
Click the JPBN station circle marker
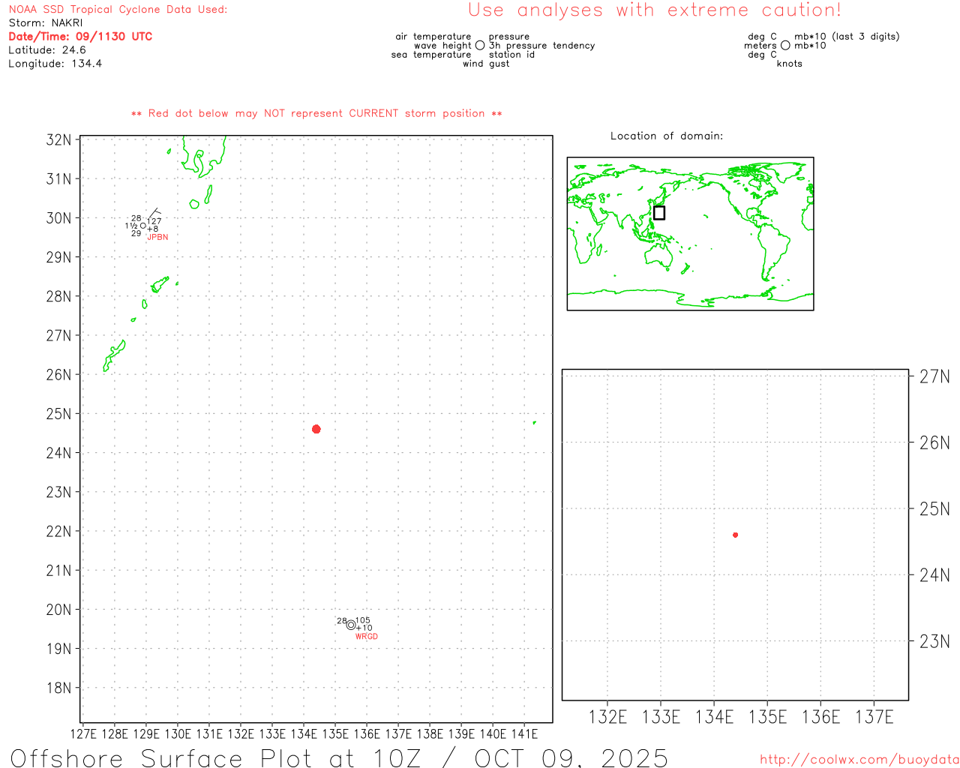[x=143, y=226]
